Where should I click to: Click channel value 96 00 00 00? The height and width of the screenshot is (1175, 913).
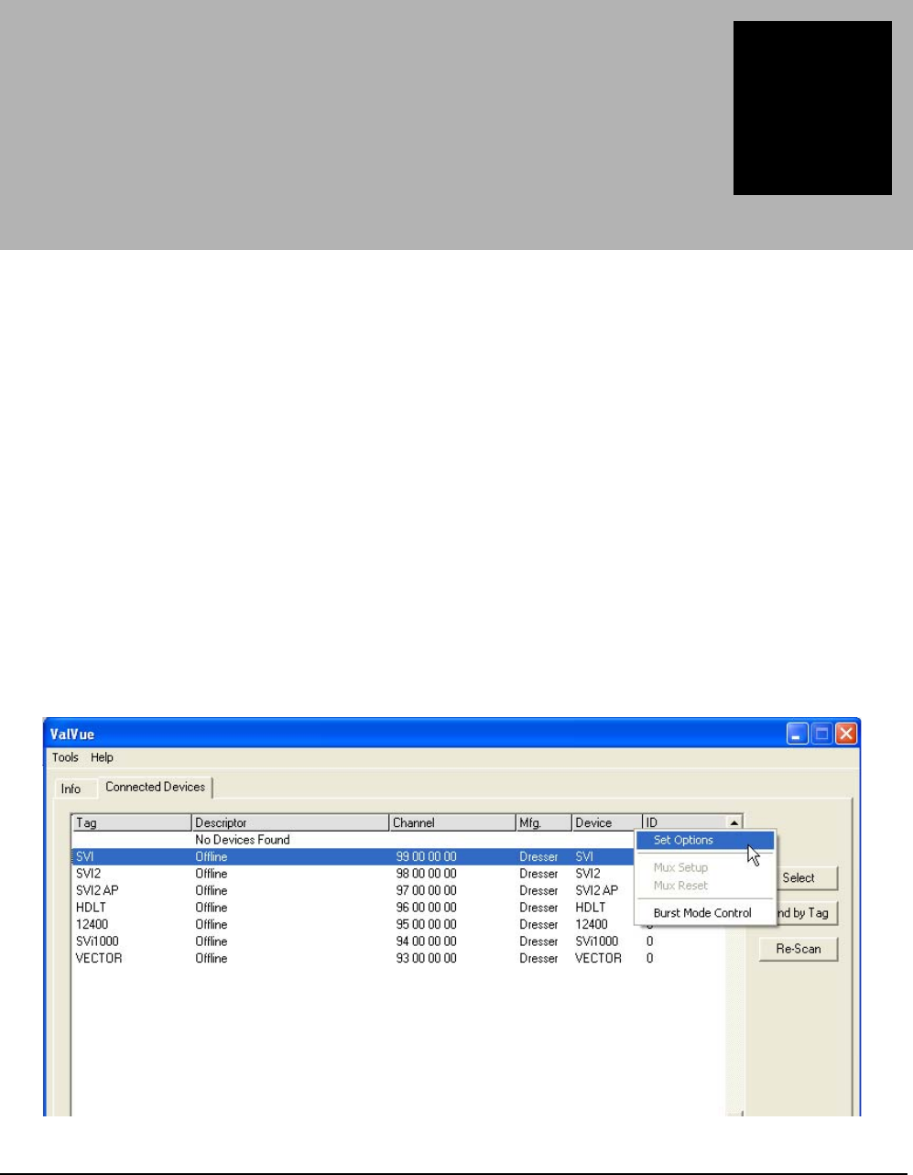pyautogui.click(x=426, y=908)
